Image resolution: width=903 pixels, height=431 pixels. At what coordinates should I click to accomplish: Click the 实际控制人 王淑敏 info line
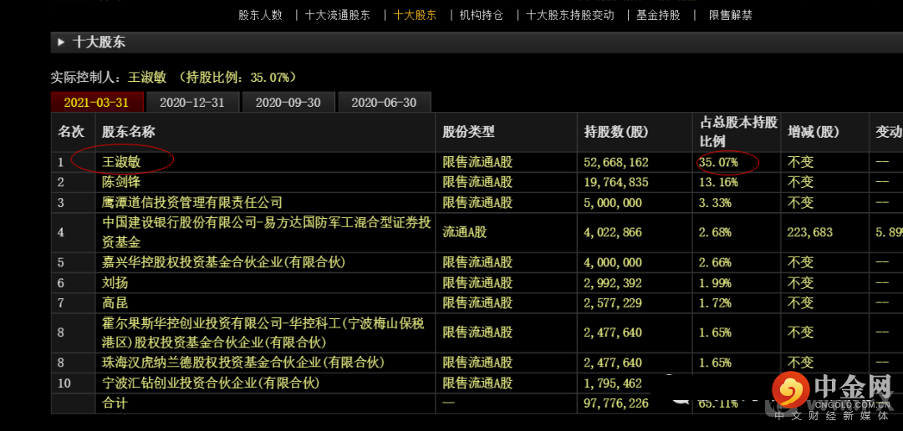tap(173, 77)
